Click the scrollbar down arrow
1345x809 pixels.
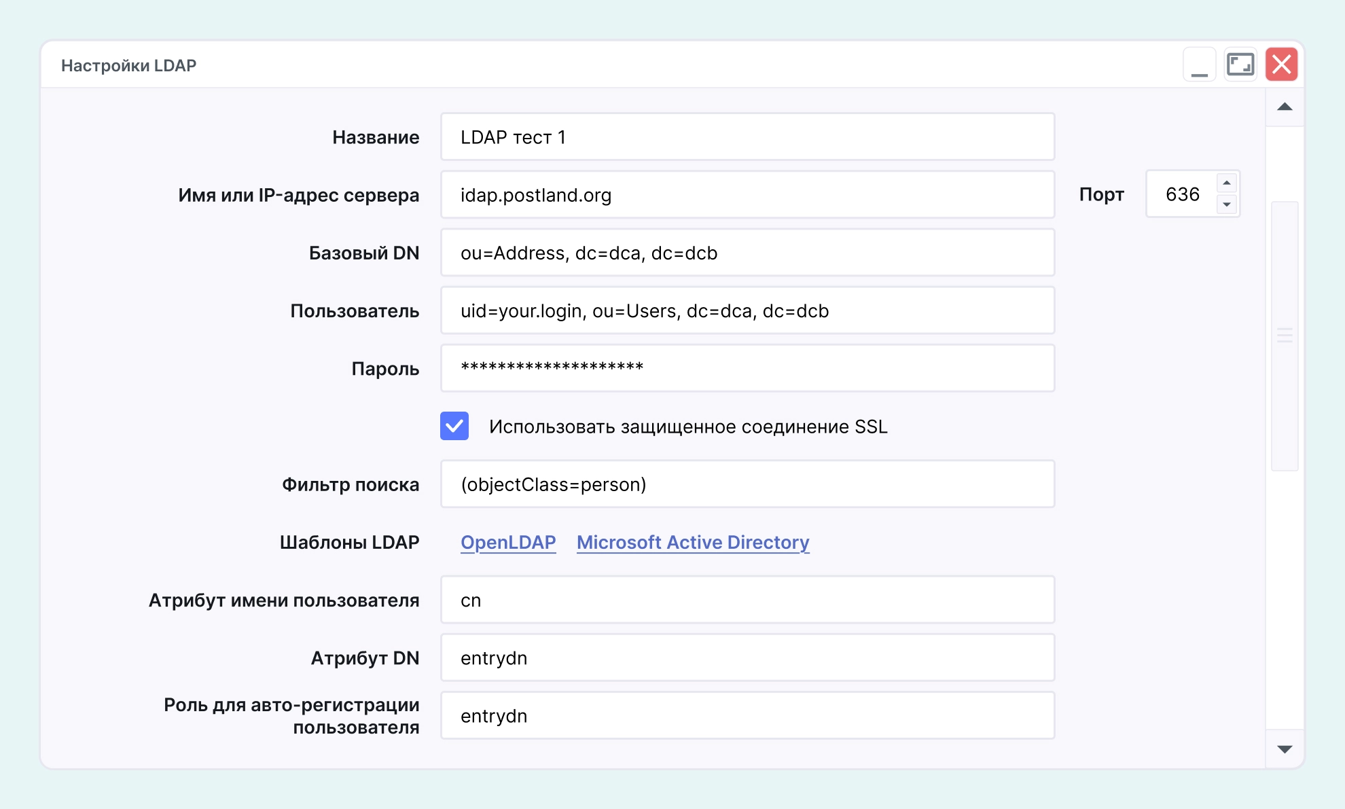click(x=1285, y=749)
